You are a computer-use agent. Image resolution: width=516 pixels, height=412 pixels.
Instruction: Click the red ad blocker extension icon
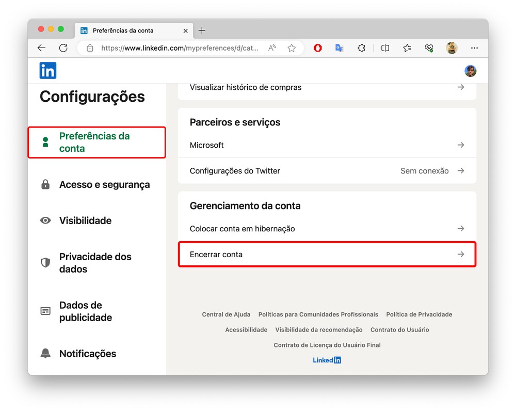(x=317, y=48)
